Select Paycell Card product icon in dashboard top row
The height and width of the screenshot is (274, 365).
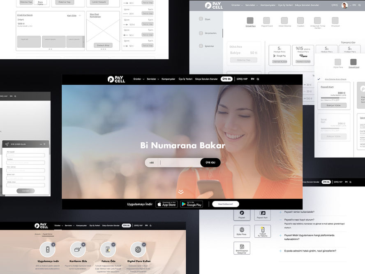click(266, 21)
